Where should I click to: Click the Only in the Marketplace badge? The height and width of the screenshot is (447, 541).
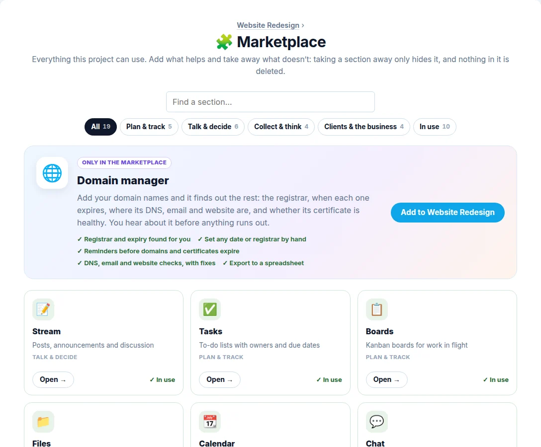124,163
